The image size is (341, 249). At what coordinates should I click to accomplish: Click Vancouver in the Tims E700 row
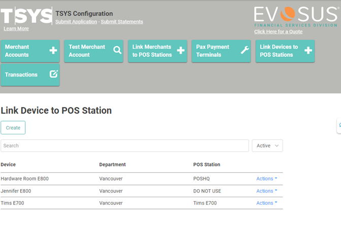(111, 203)
